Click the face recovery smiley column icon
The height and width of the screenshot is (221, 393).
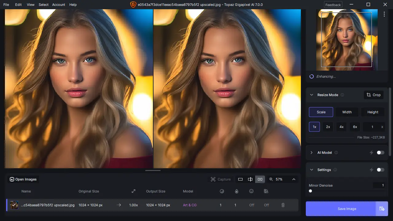(x=251, y=191)
